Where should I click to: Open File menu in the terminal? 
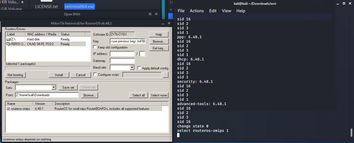[x=181, y=11]
